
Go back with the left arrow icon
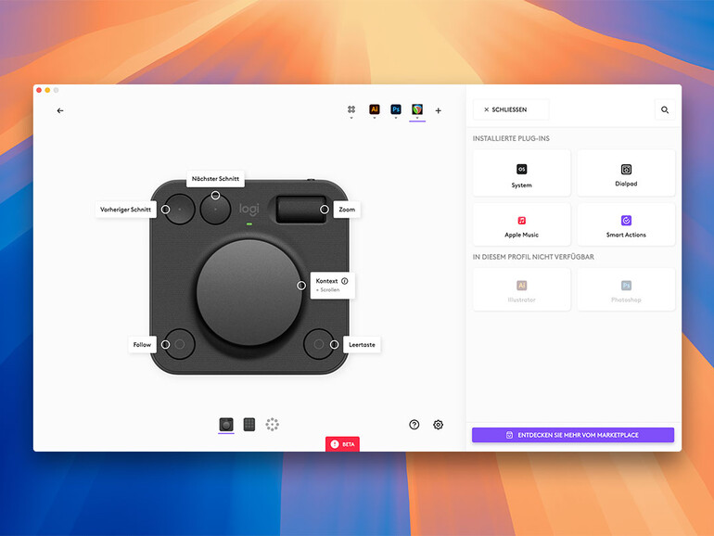[60, 110]
